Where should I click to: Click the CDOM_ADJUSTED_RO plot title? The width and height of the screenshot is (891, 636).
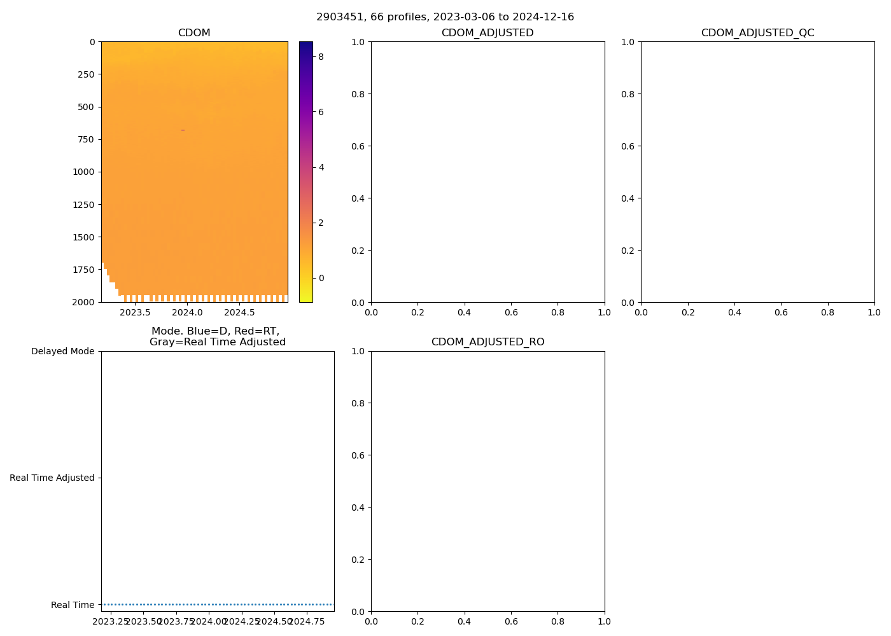[488, 342]
